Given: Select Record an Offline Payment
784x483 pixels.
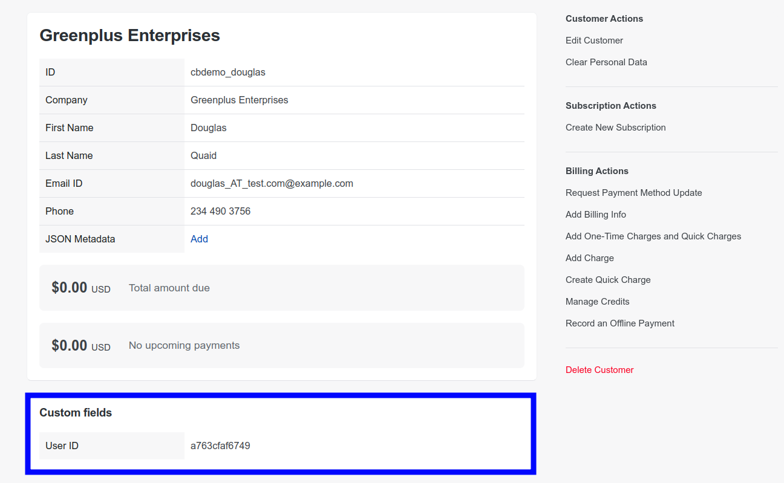Looking at the screenshot, I should click(619, 323).
